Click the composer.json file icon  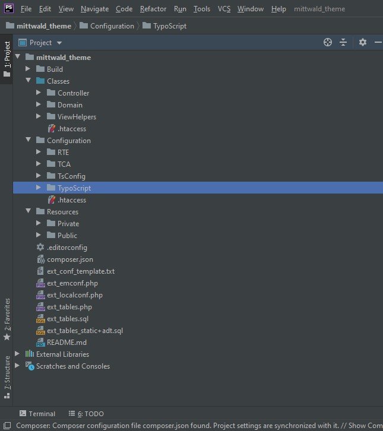(x=40, y=259)
